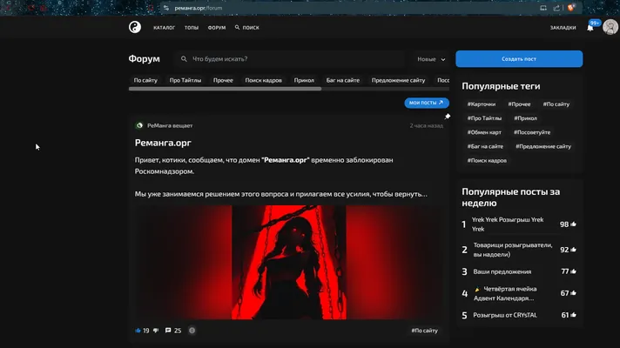The image size is (620, 348).
Task: Select the #По сайту popular tag in sidebar
Action: click(x=556, y=104)
